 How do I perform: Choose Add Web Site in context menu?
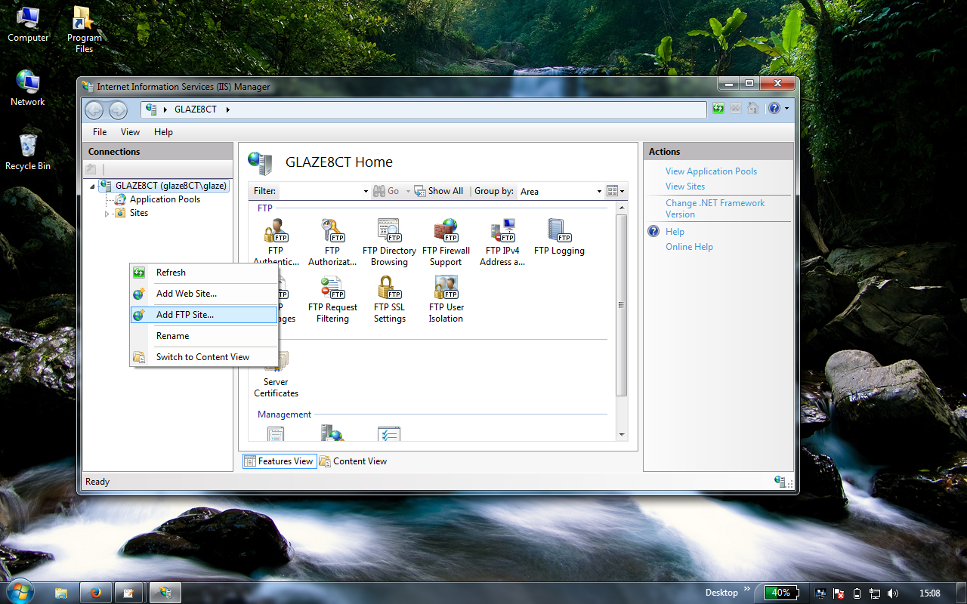click(204, 294)
